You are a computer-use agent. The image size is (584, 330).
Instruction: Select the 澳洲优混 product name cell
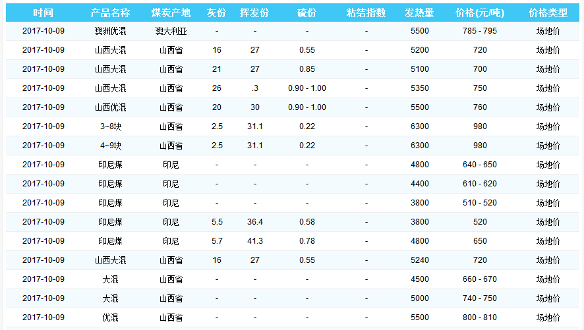coord(110,31)
